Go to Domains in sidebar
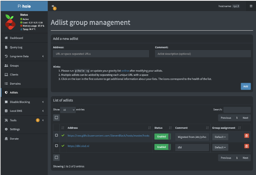256x175 pixels. click(x=24, y=83)
